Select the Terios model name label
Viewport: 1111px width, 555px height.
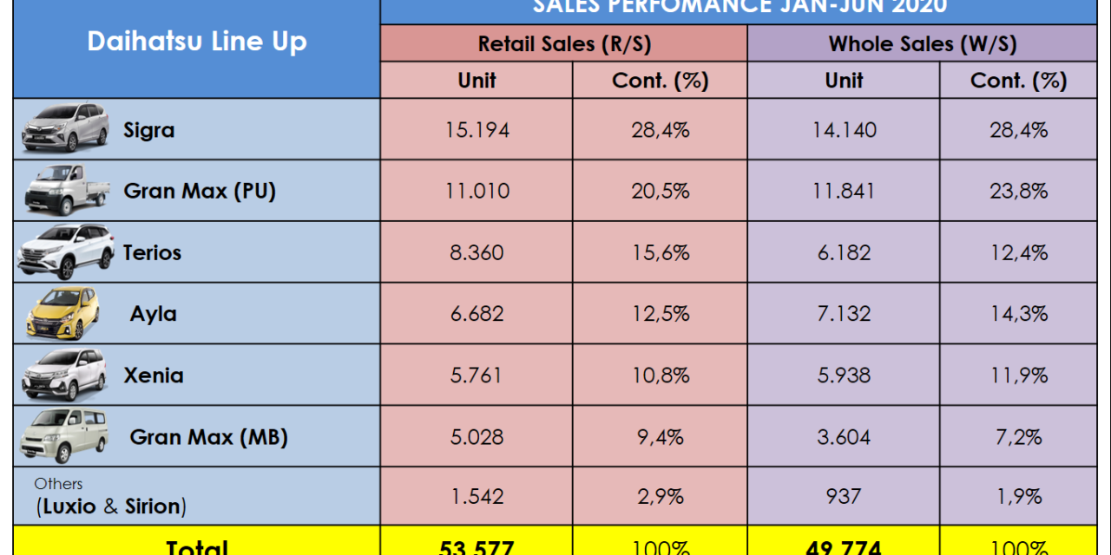153,252
